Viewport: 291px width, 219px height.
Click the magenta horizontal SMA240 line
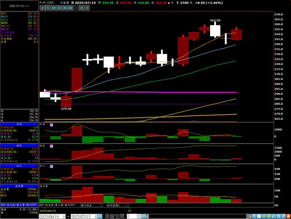[x=141, y=92]
